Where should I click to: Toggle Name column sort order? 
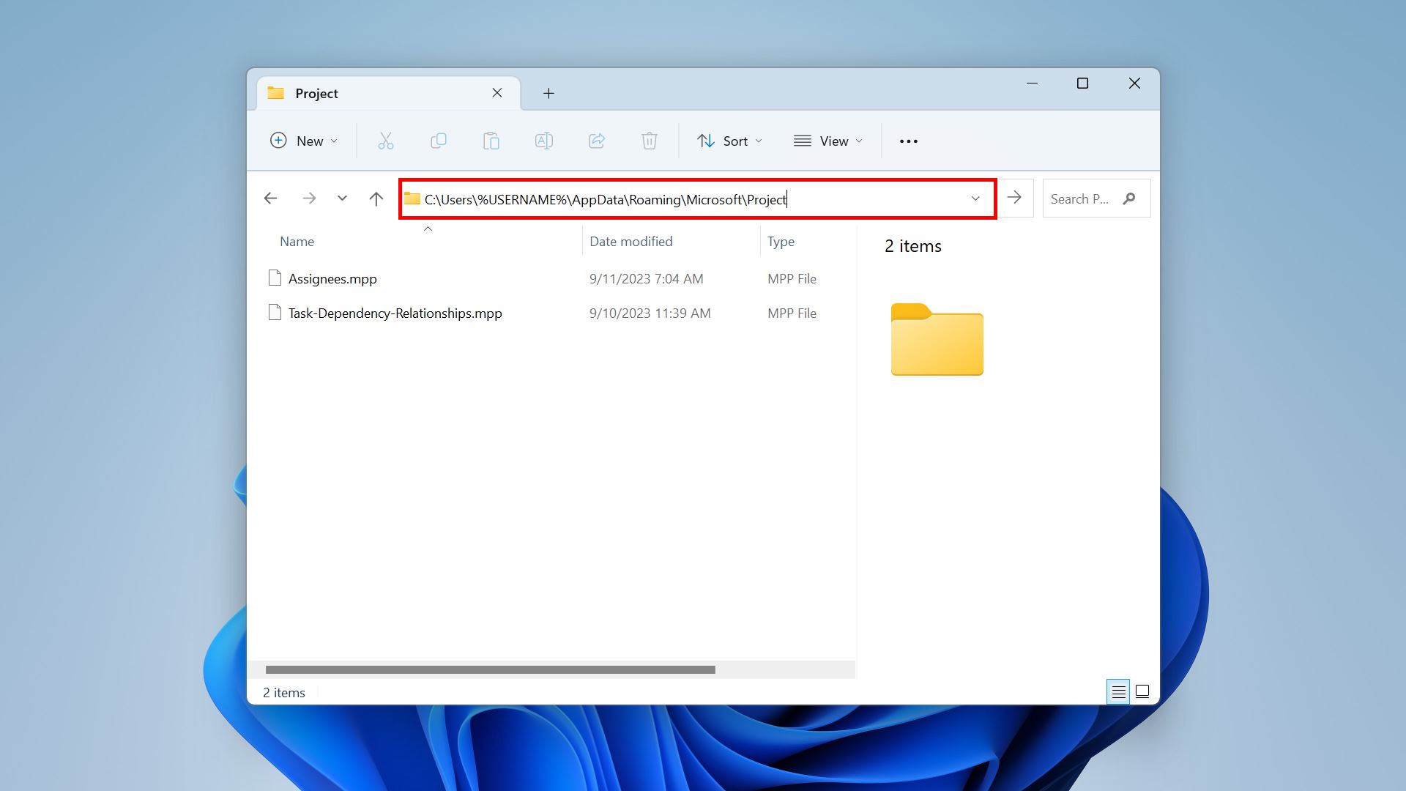click(x=297, y=240)
